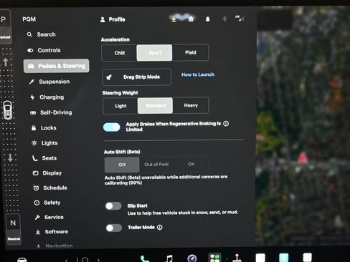Open app launcher grid in dock
This screenshot has height=262, width=350.
coord(214,258)
